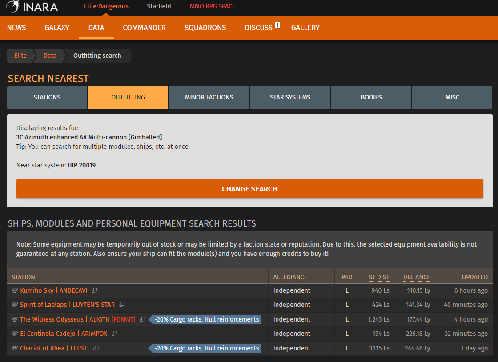Select the MINOR FACTIONS search tab
Image resolution: width=498 pixels, height=362 pixels.
[x=209, y=97]
